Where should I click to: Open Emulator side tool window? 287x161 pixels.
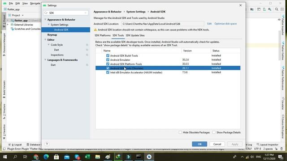283,103
